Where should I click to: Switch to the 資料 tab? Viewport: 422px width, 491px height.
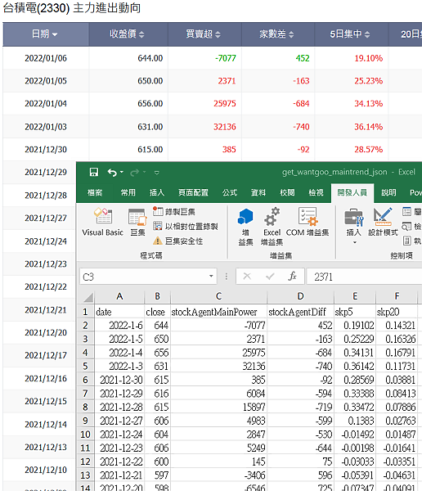point(258,192)
